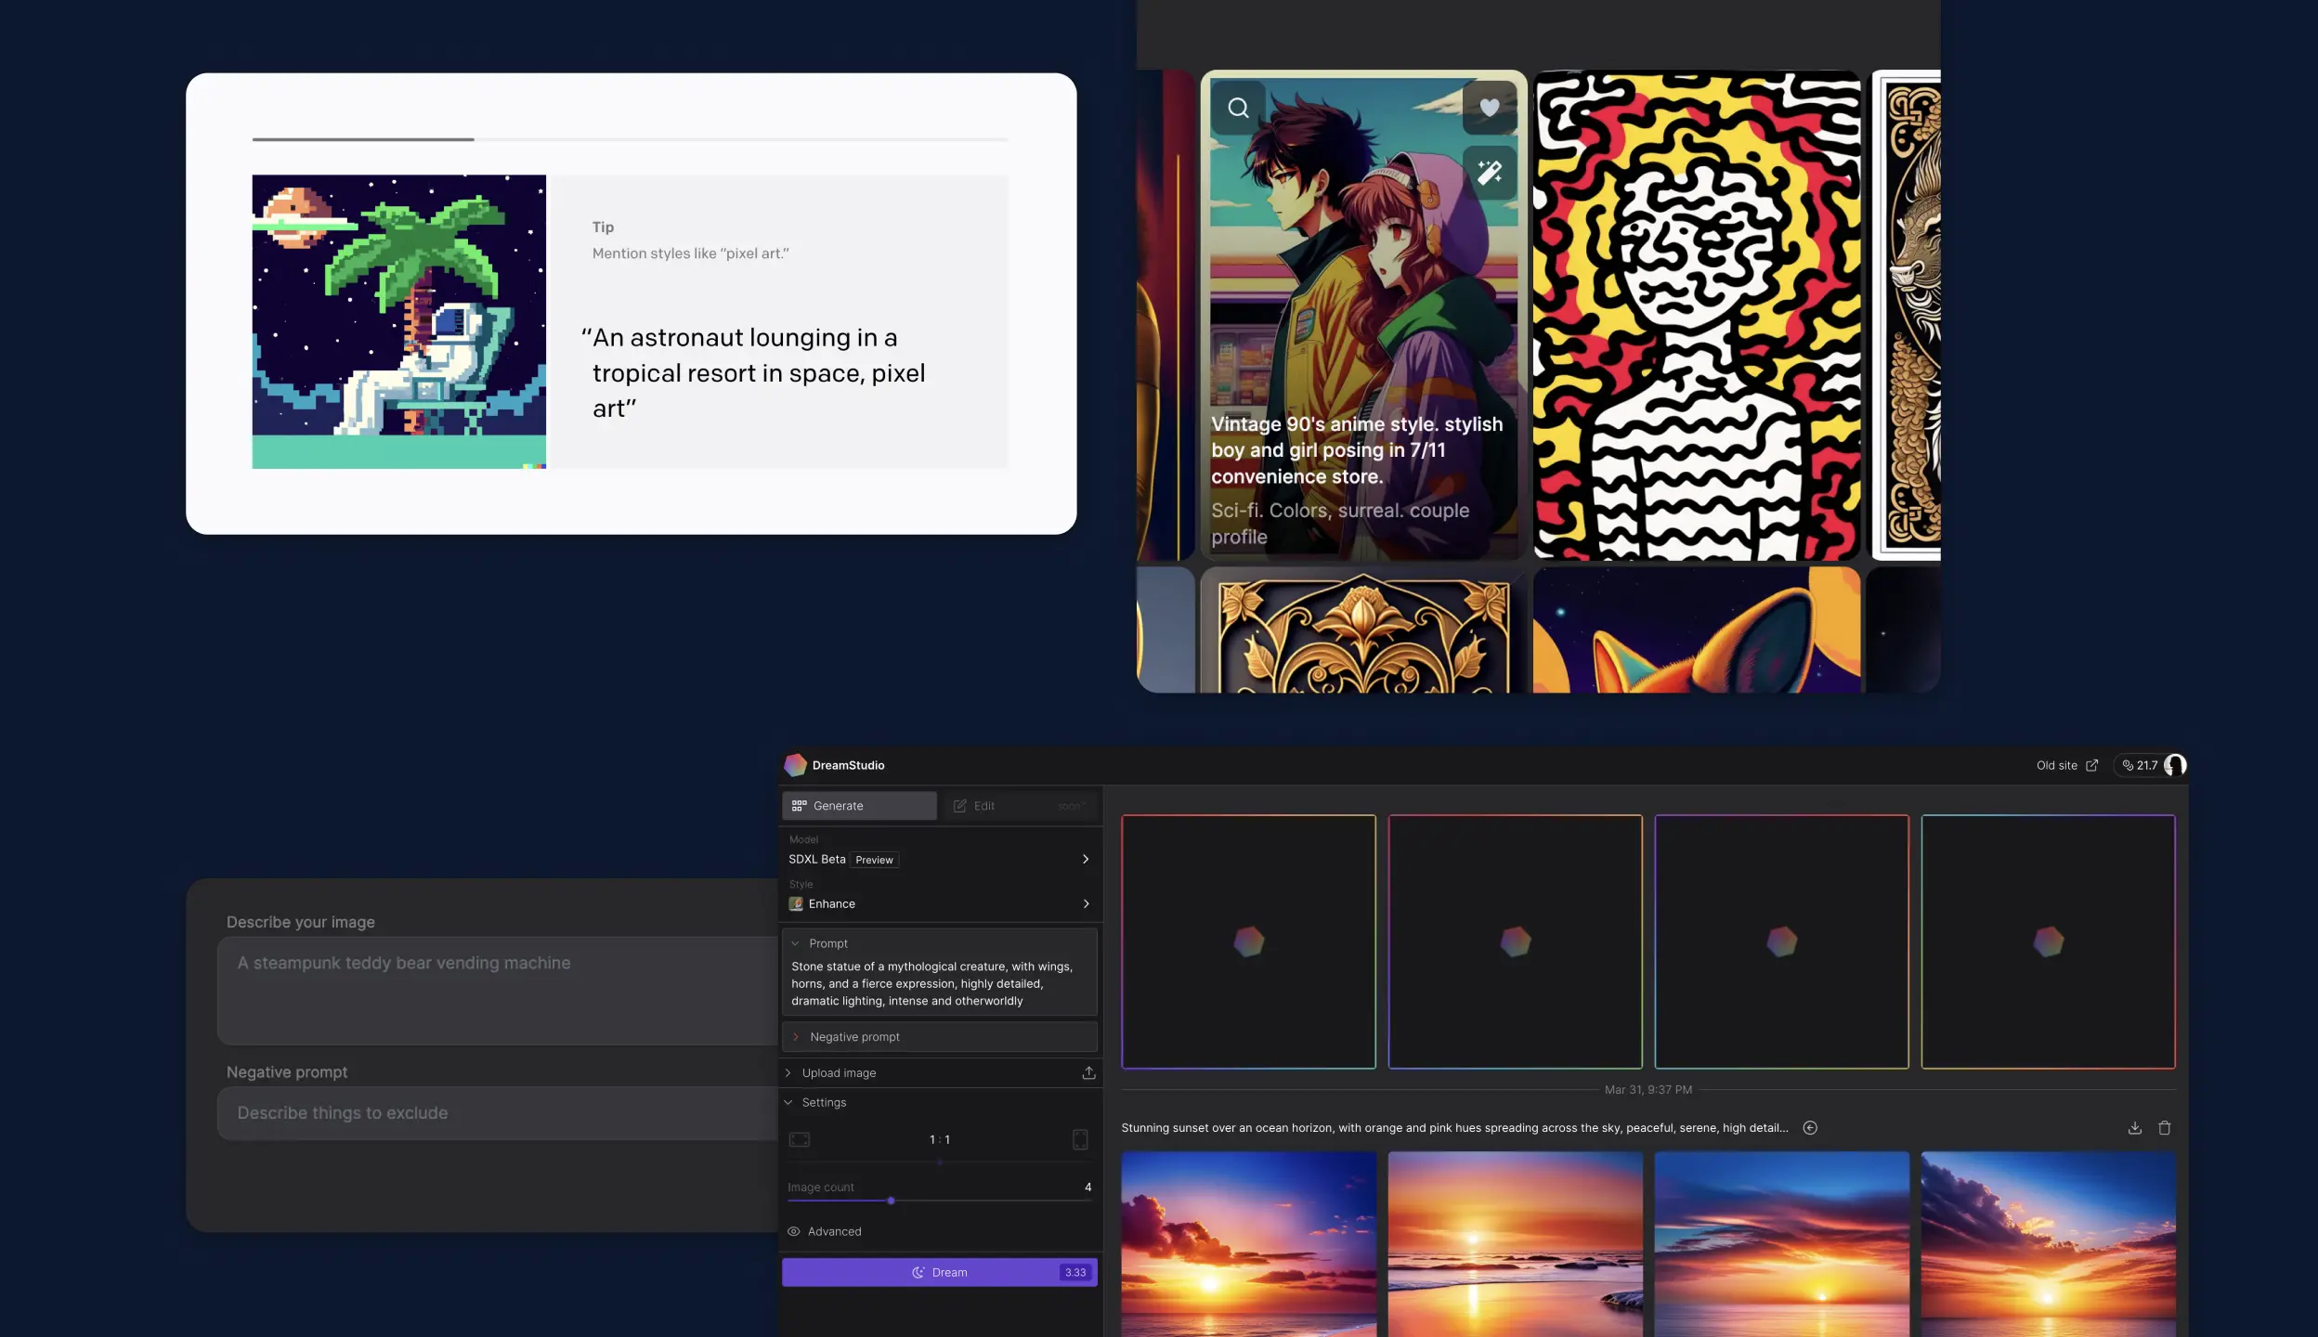Toggle the Advanced eye option

794,1231
